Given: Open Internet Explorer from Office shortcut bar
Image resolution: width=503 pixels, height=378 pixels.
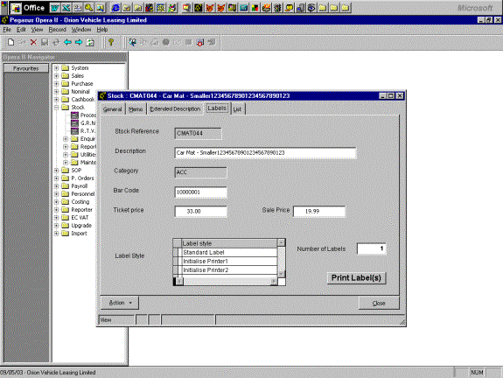Looking at the screenshot, I should 115,8.
